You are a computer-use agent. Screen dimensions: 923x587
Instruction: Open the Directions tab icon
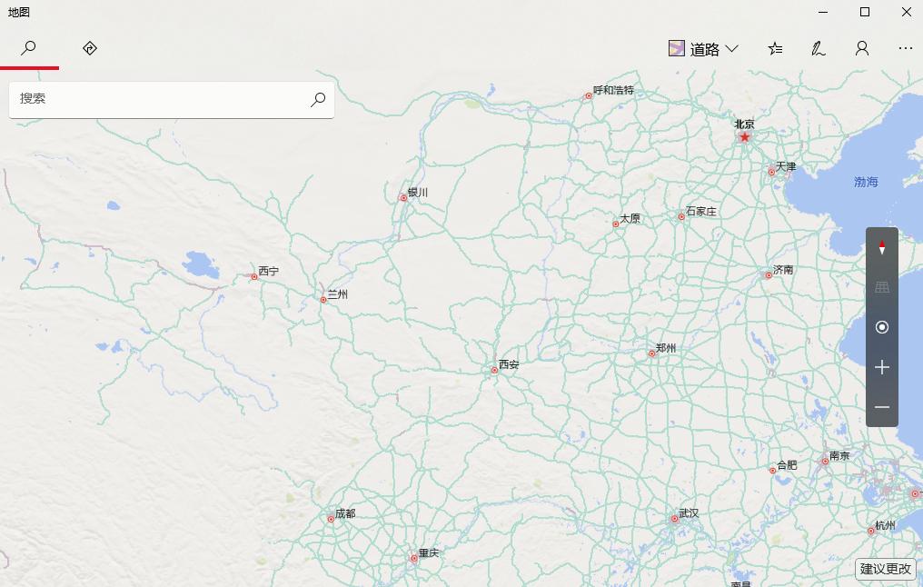pos(89,47)
